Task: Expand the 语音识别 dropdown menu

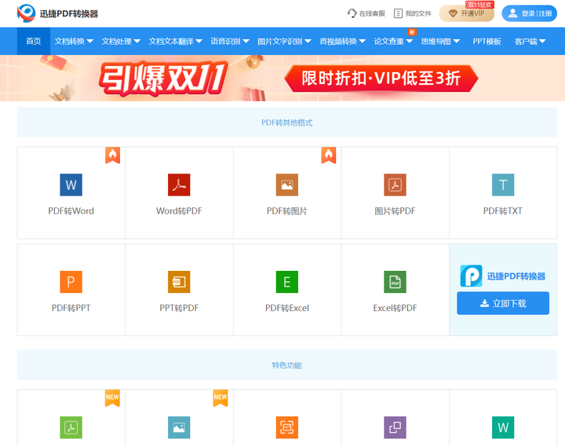Action: tap(230, 41)
